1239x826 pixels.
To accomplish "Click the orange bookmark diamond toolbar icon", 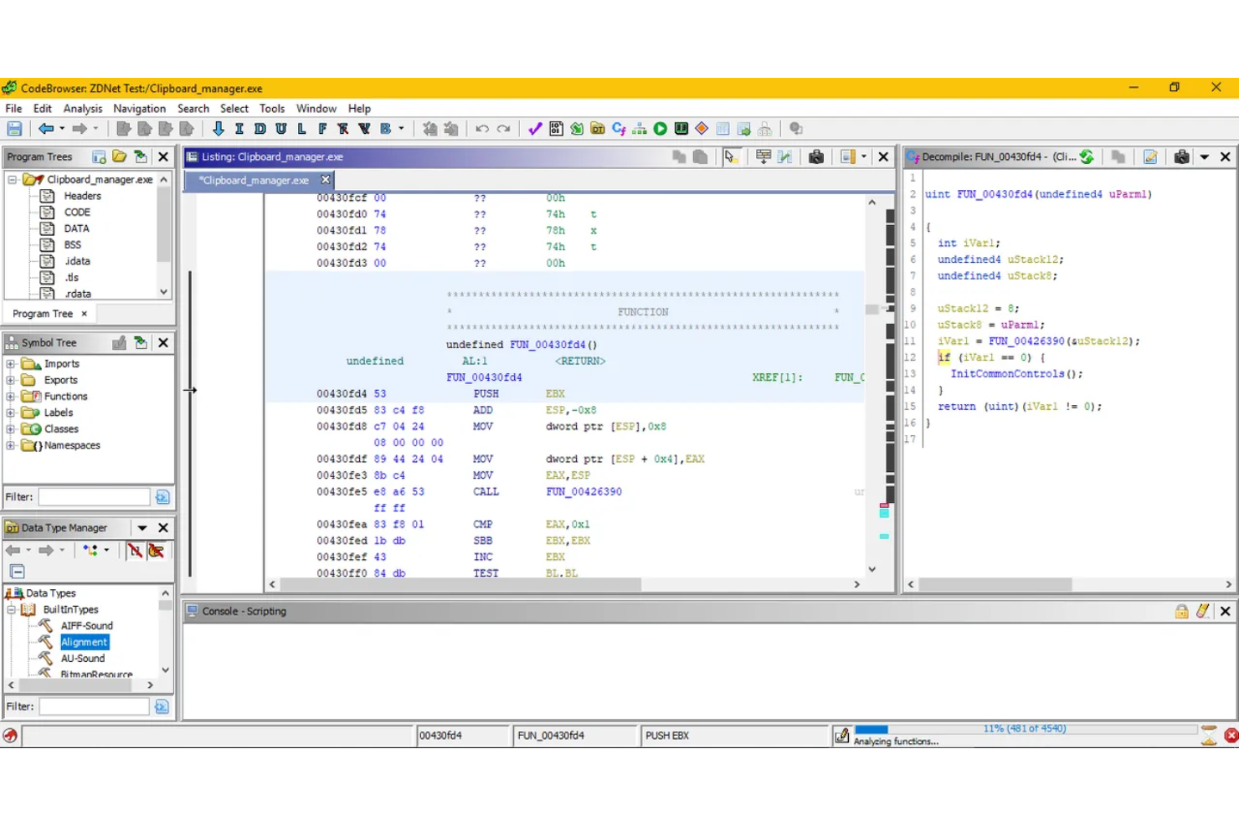I will 703,128.
